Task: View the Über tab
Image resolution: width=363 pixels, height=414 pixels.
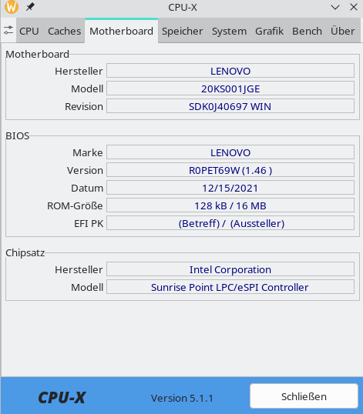Action: pyautogui.click(x=343, y=31)
